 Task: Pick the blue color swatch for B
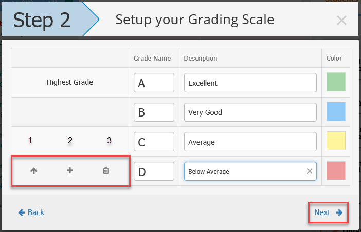click(x=336, y=111)
